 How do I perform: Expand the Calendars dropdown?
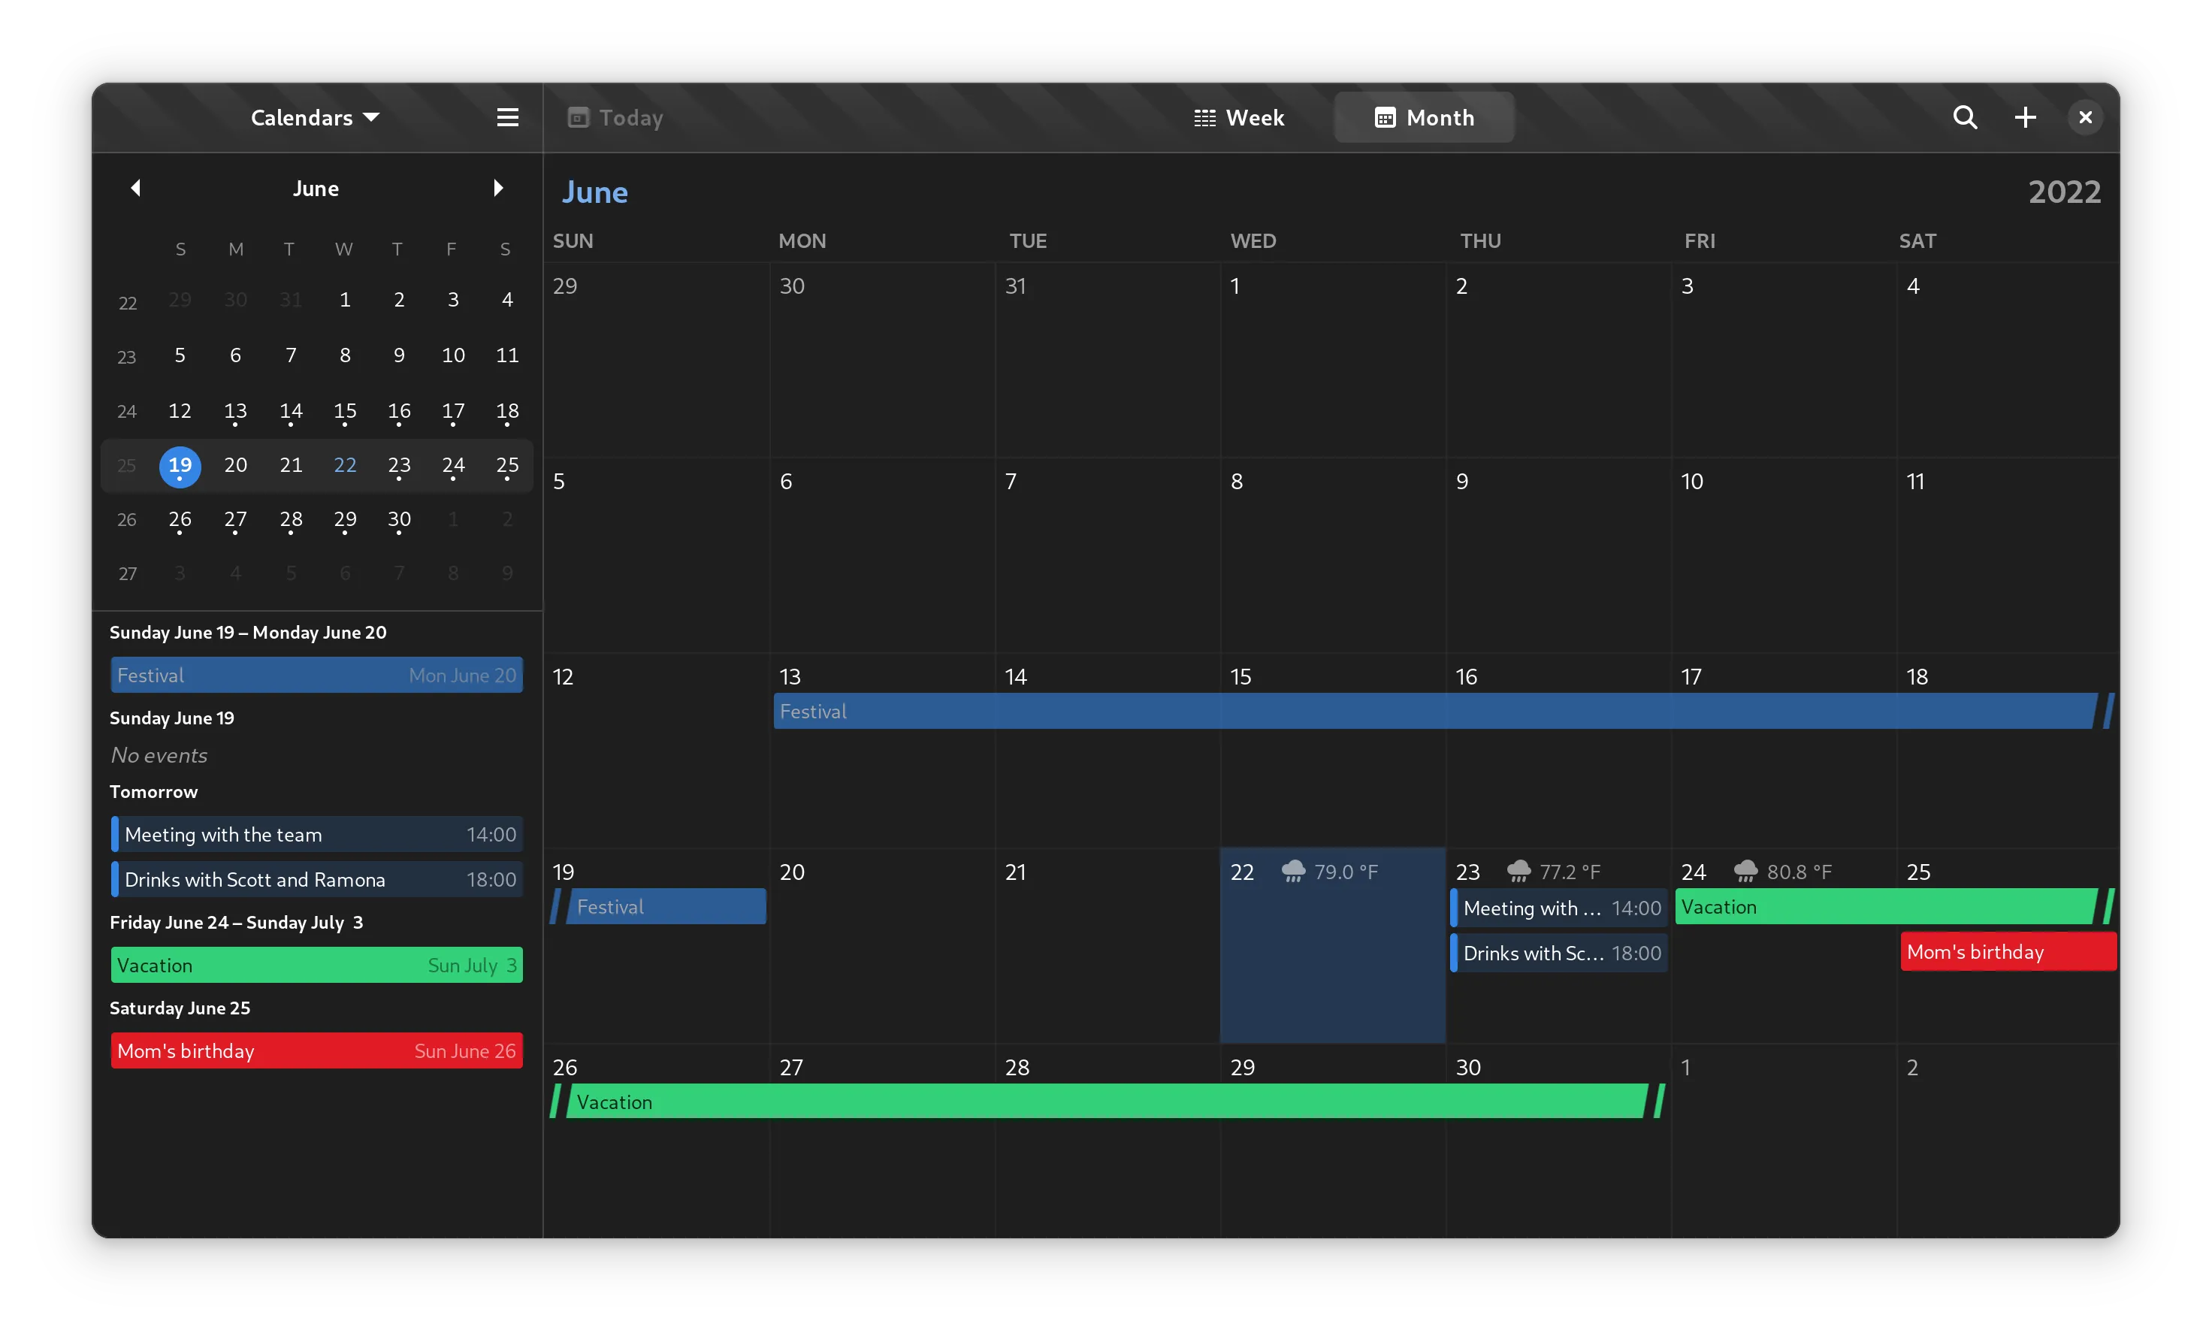click(315, 118)
